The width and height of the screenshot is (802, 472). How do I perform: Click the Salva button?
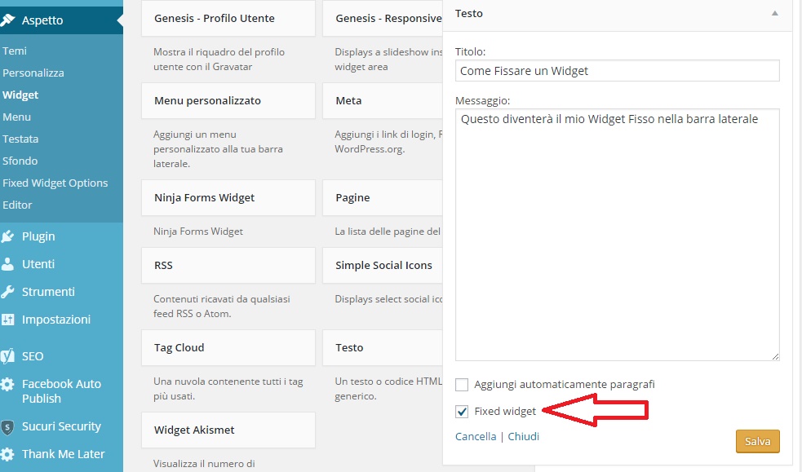[757, 441]
